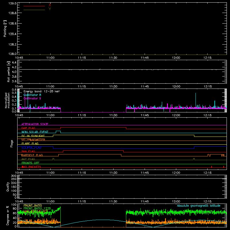The height and width of the screenshot is (230, 230).
Task: Click the 128.4 Pointing axis tick label
Action: pyautogui.click(x=12, y=34)
